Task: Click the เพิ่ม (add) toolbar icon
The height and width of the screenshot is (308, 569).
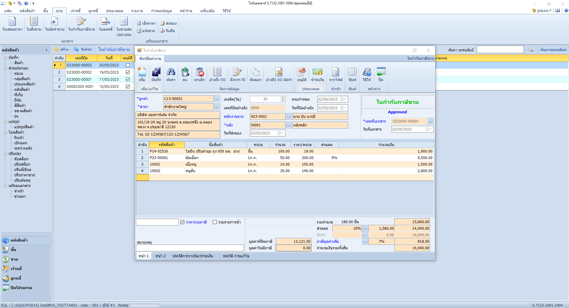Action: 142,74
